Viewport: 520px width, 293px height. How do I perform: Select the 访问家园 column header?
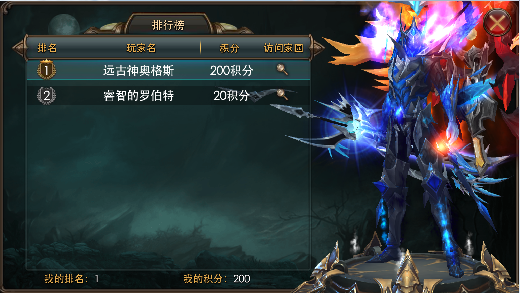point(283,48)
